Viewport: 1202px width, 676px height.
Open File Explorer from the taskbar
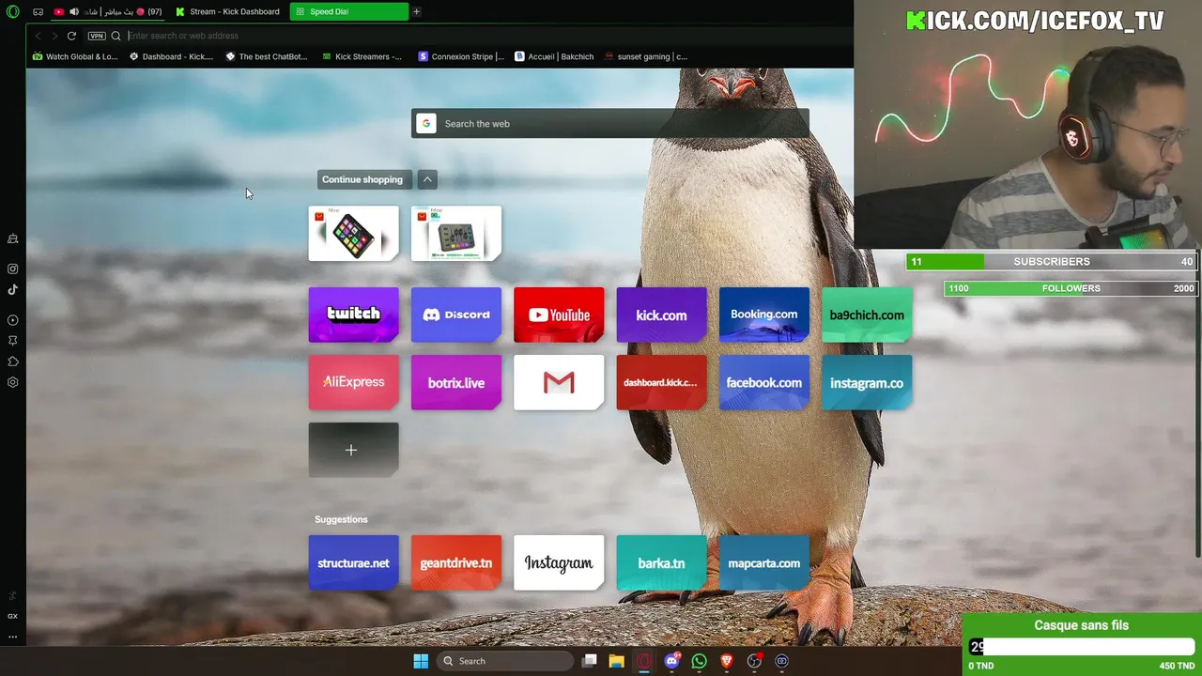[616, 661]
